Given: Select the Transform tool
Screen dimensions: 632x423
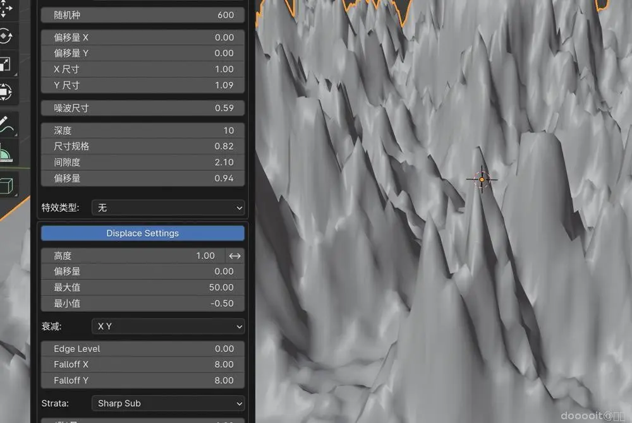Looking at the screenshot, I should 6,92.
